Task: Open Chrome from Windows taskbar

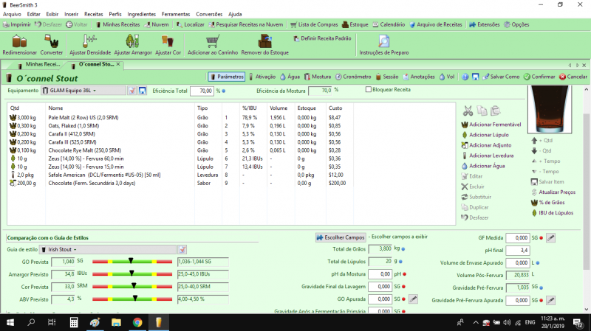Action: (137, 322)
